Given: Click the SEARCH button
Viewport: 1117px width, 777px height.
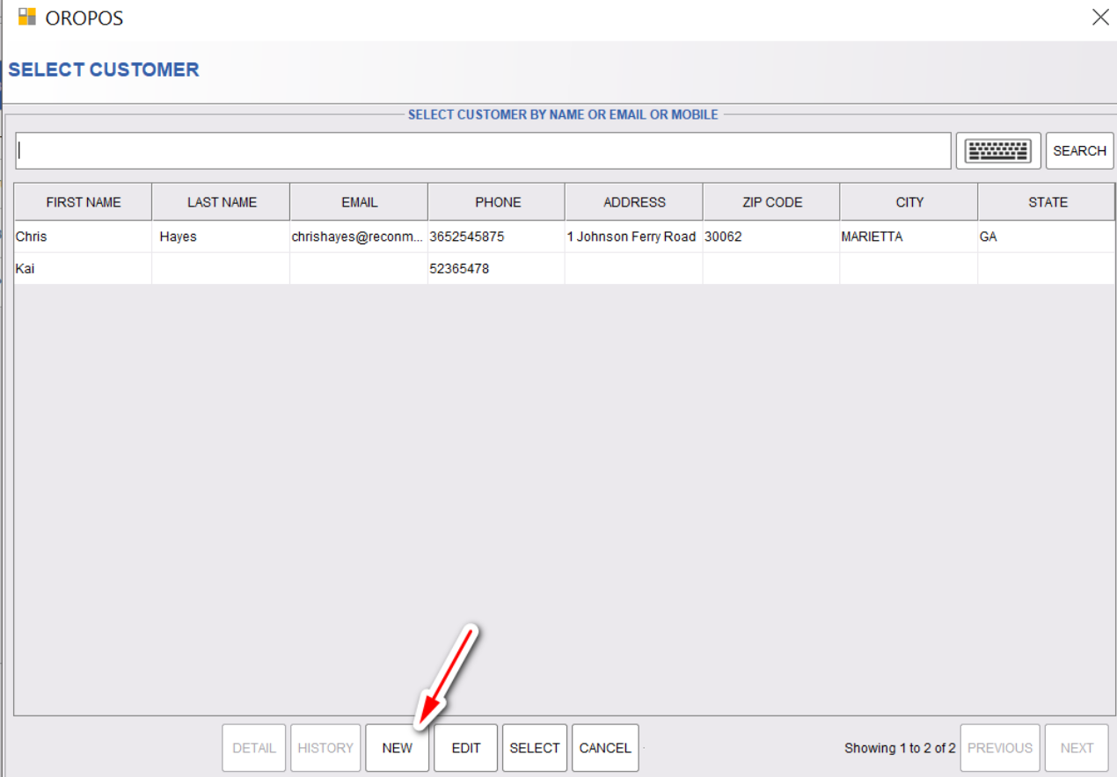Looking at the screenshot, I should tap(1079, 151).
